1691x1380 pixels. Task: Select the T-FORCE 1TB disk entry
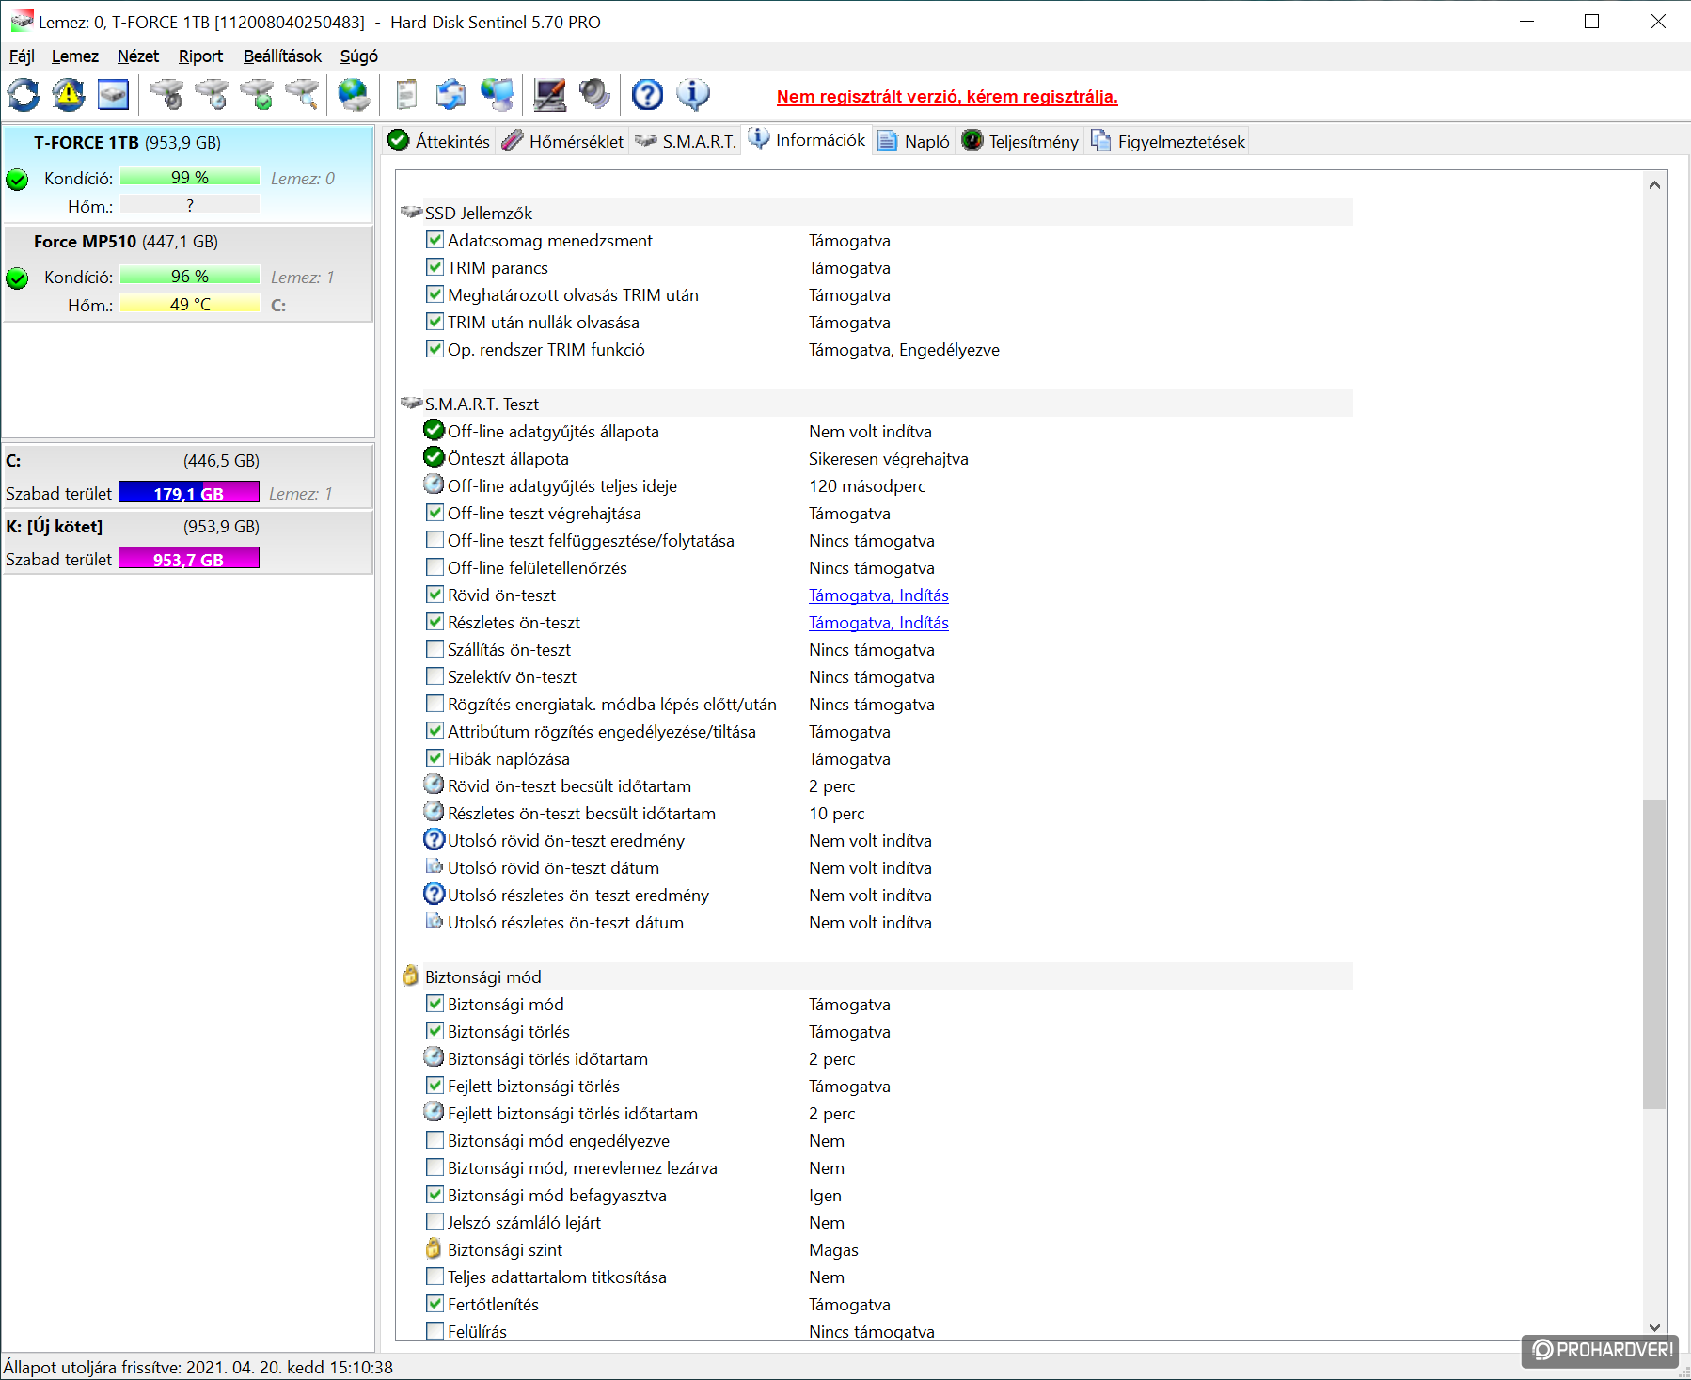[188, 174]
